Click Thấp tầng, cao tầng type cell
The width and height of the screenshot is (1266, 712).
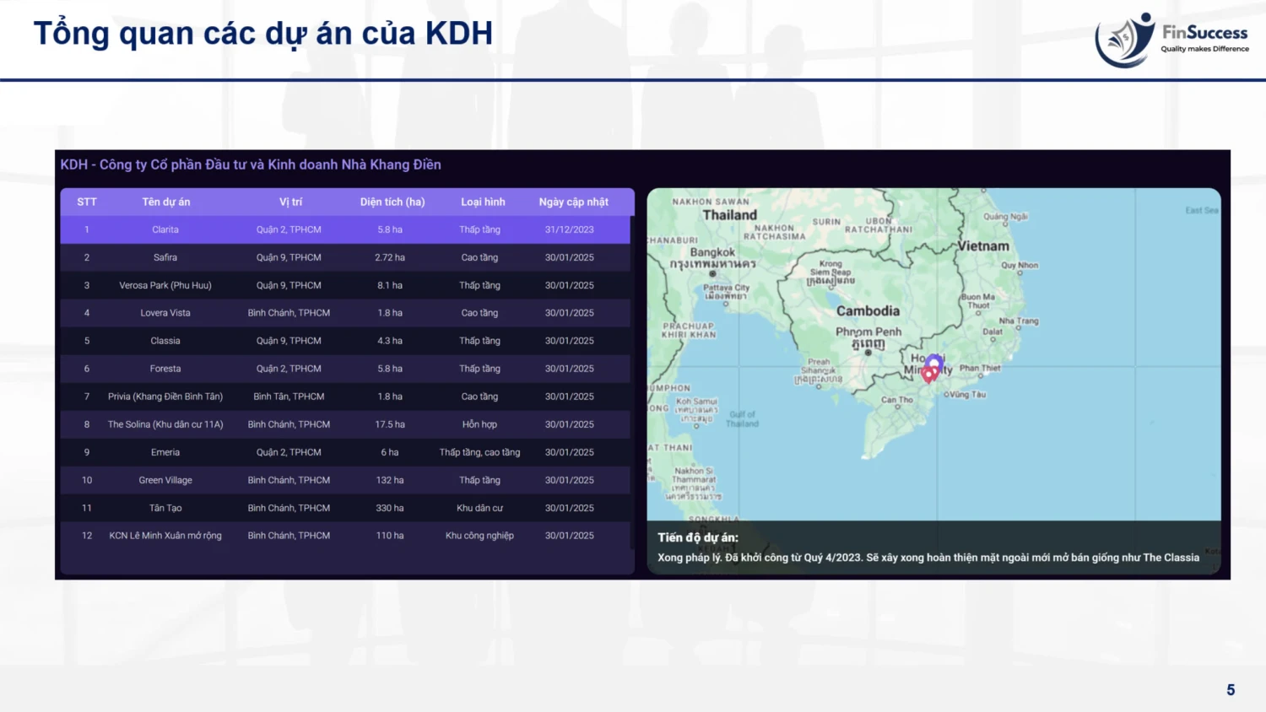479,452
